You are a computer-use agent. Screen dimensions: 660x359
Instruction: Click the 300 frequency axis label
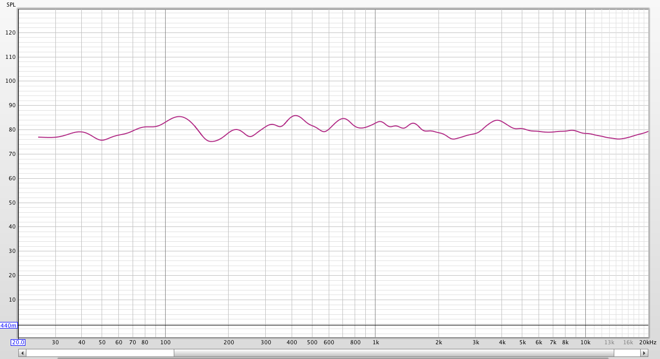point(266,342)
